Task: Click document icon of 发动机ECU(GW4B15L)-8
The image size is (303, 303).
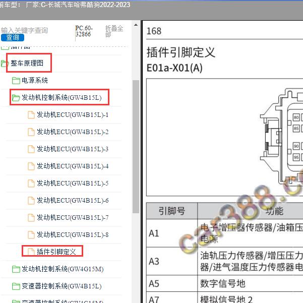Action: (x=31, y=235)
